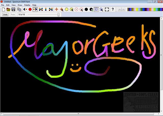Click the Copy image icon
Image resolution: width=163 pixels, height=116 pixels.
19,10
